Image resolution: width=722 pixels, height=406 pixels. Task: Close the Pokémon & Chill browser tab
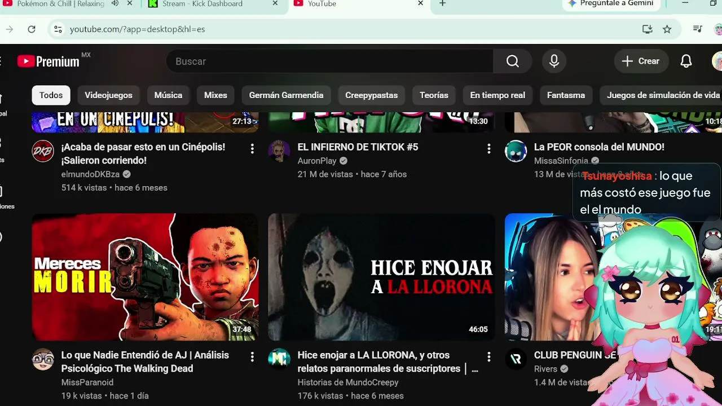(130, 3)
